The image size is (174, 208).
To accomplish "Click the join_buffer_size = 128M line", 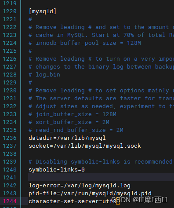I will [72, 114].
